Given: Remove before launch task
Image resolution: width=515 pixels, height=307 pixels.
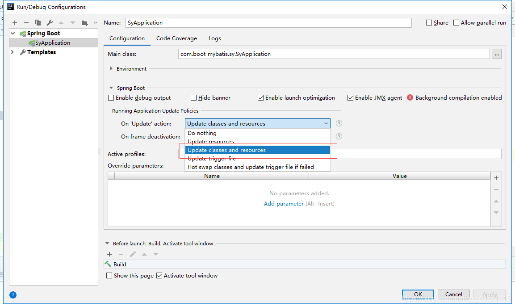Looking at the screenshot, I should pos(121,254).
